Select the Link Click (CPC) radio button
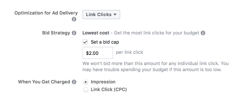Viewport: 247px width, 100px height. [x=86, y=90]
